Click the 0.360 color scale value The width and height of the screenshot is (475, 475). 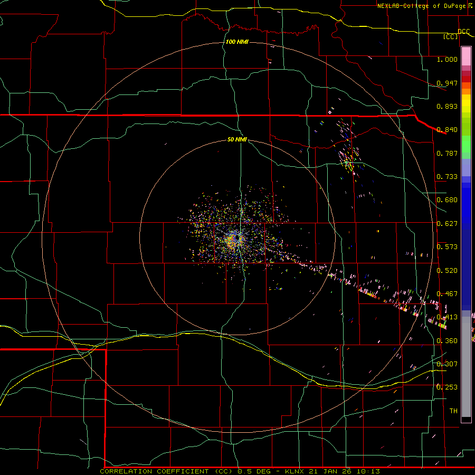tap(447, 340)
